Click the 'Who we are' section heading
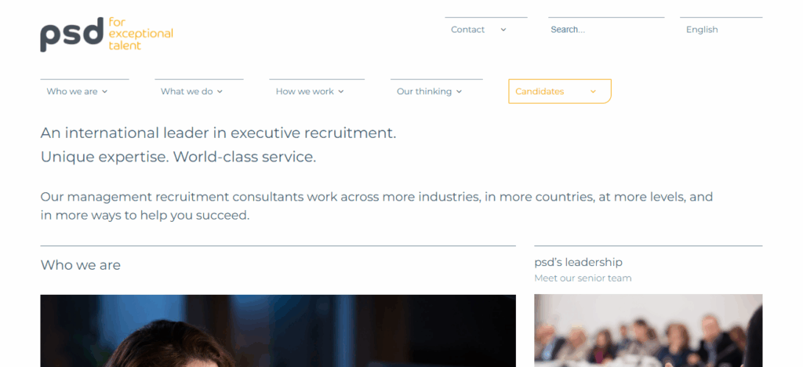The width and height of the screenshot is (803, 367). pyautogui.click(x=81, y=265)
